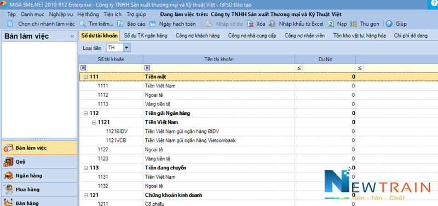
Task: Click the Giúp help question icon
Action: click(389, 24)
